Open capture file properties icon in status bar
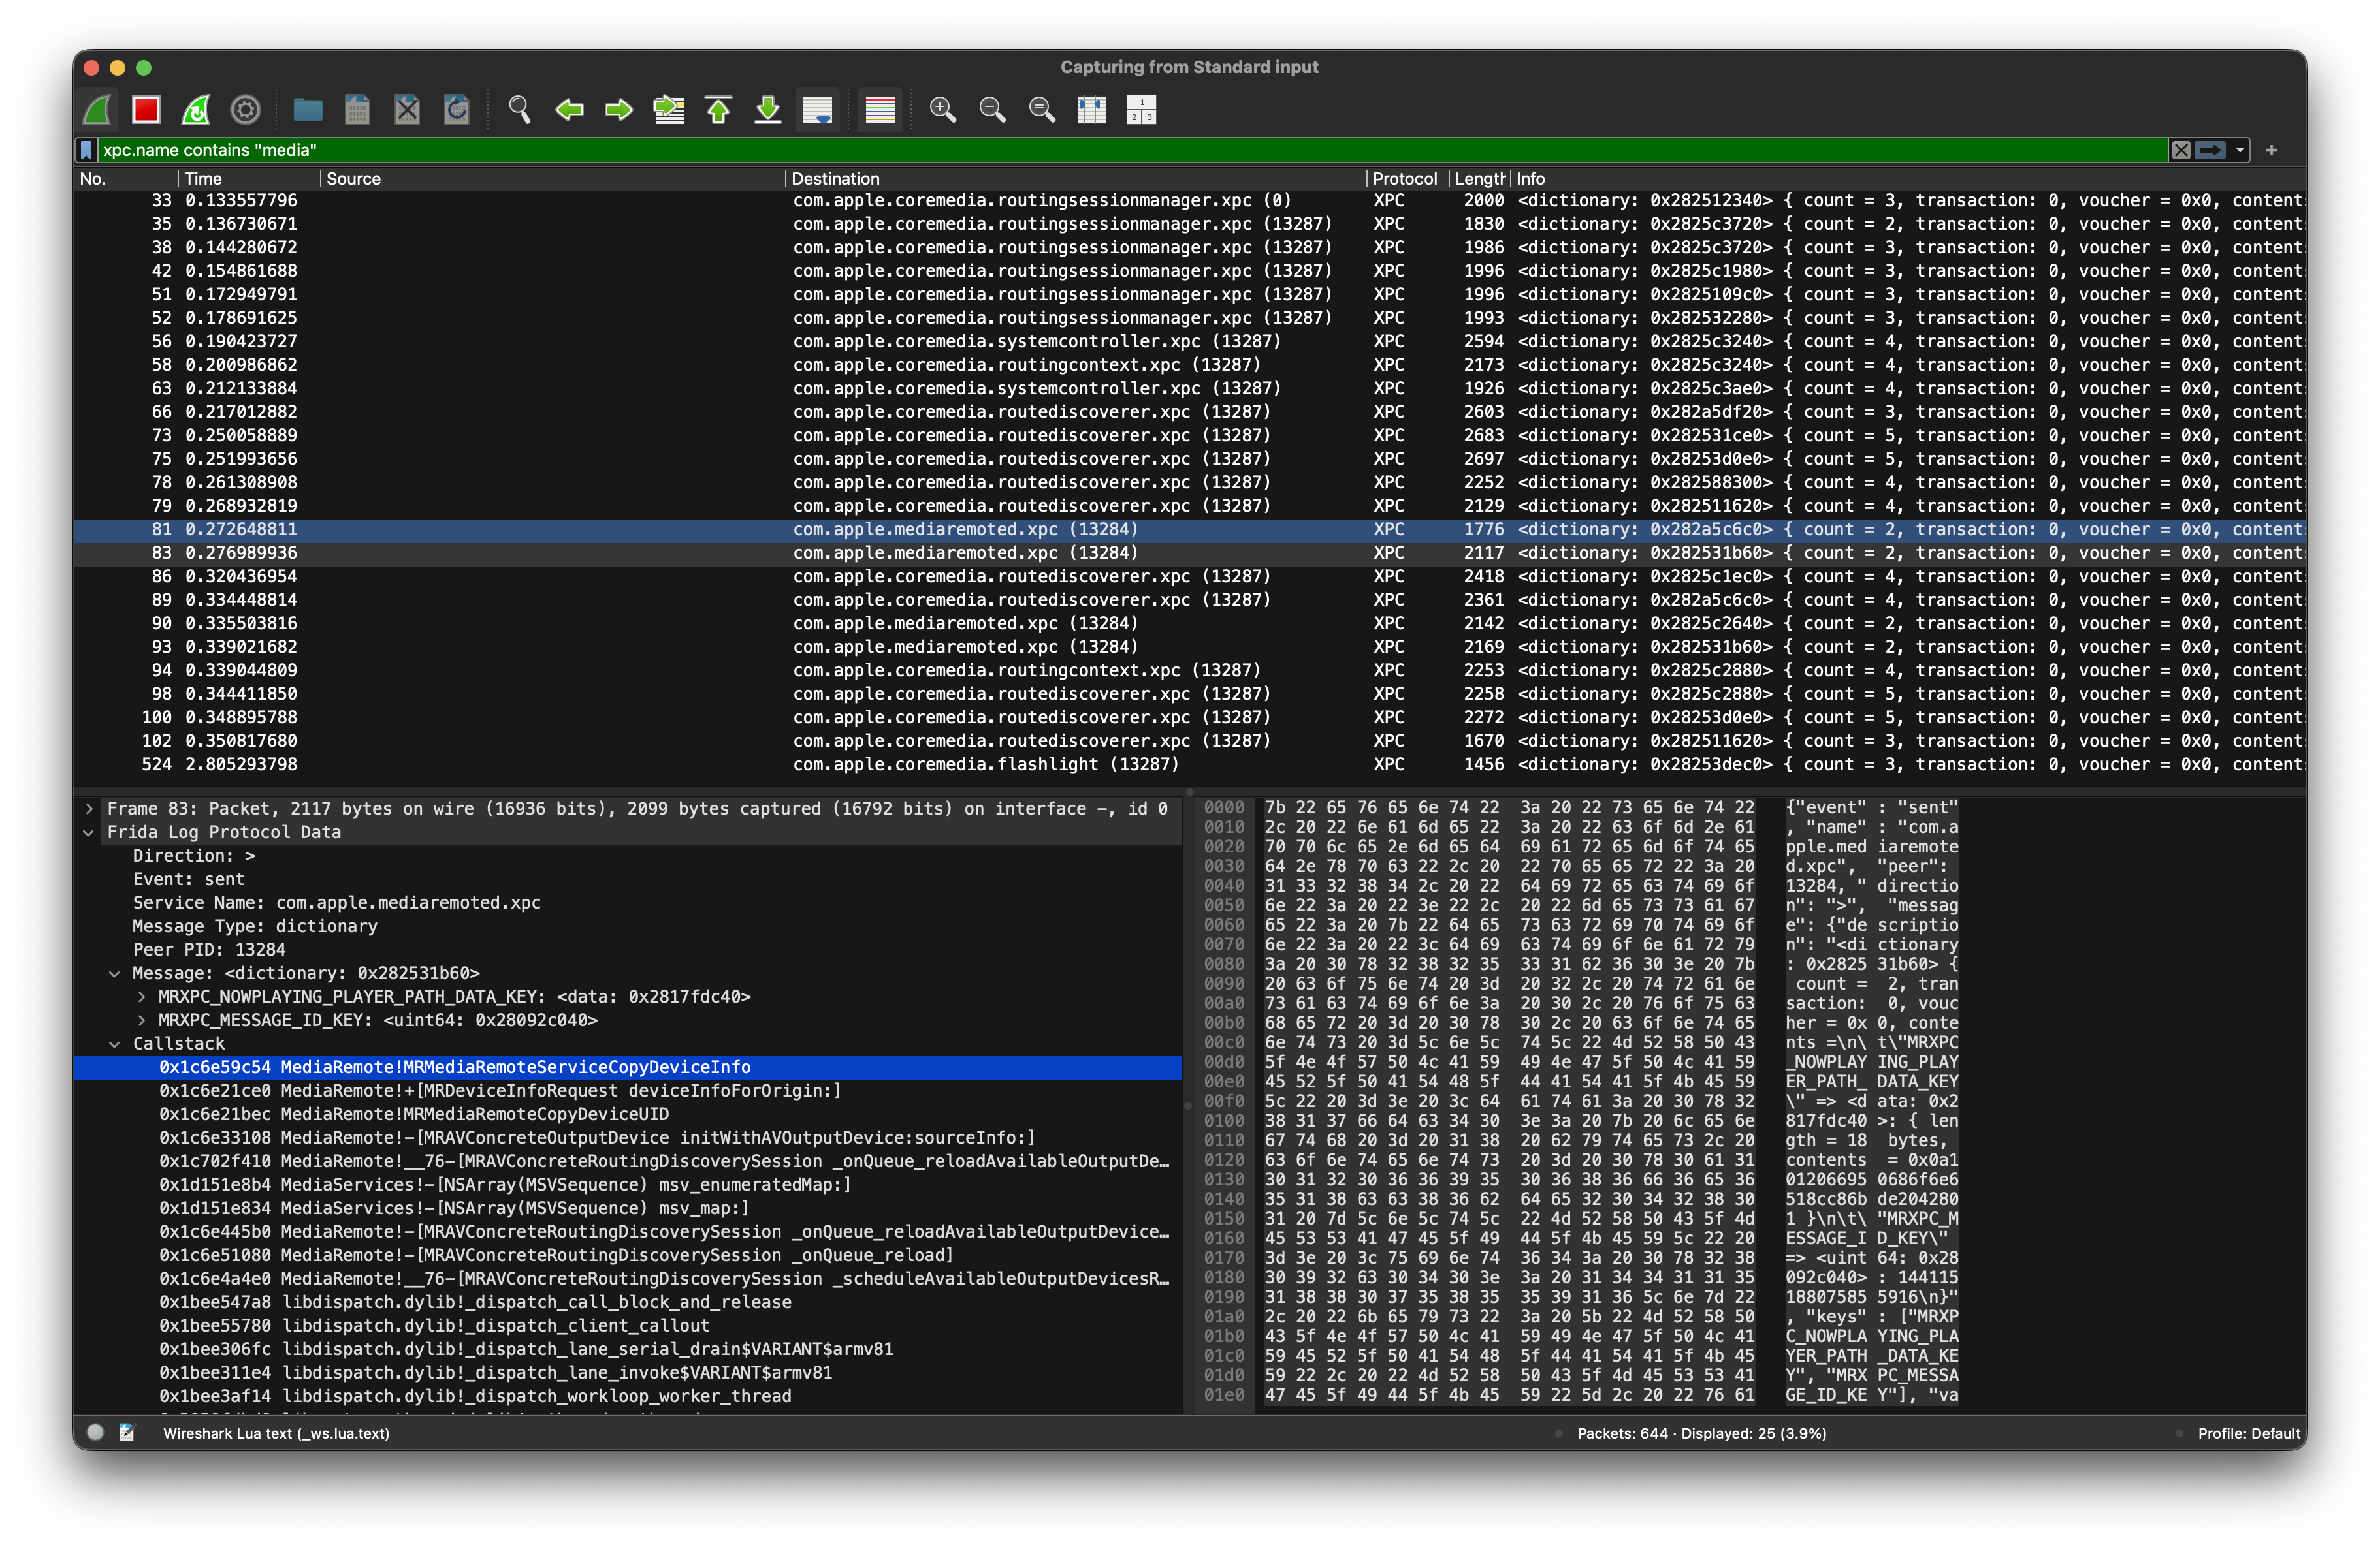The height and width of the screenshot is (1547, 2380). click(127, 1432)
